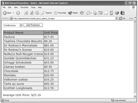Click the Mail envelope icon
This screenshot has height=103, width=138.
88,13
